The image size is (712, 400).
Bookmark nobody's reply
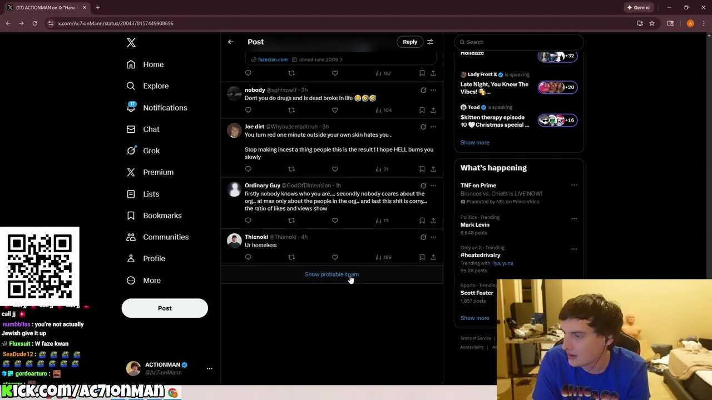[422, 110]
